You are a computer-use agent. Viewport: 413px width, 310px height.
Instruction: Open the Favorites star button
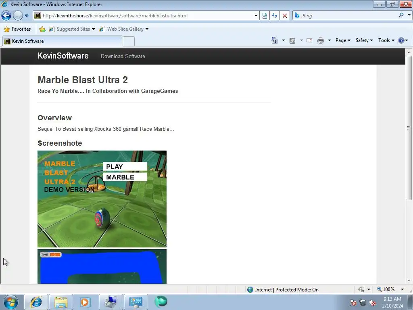[x=17, y=29]
